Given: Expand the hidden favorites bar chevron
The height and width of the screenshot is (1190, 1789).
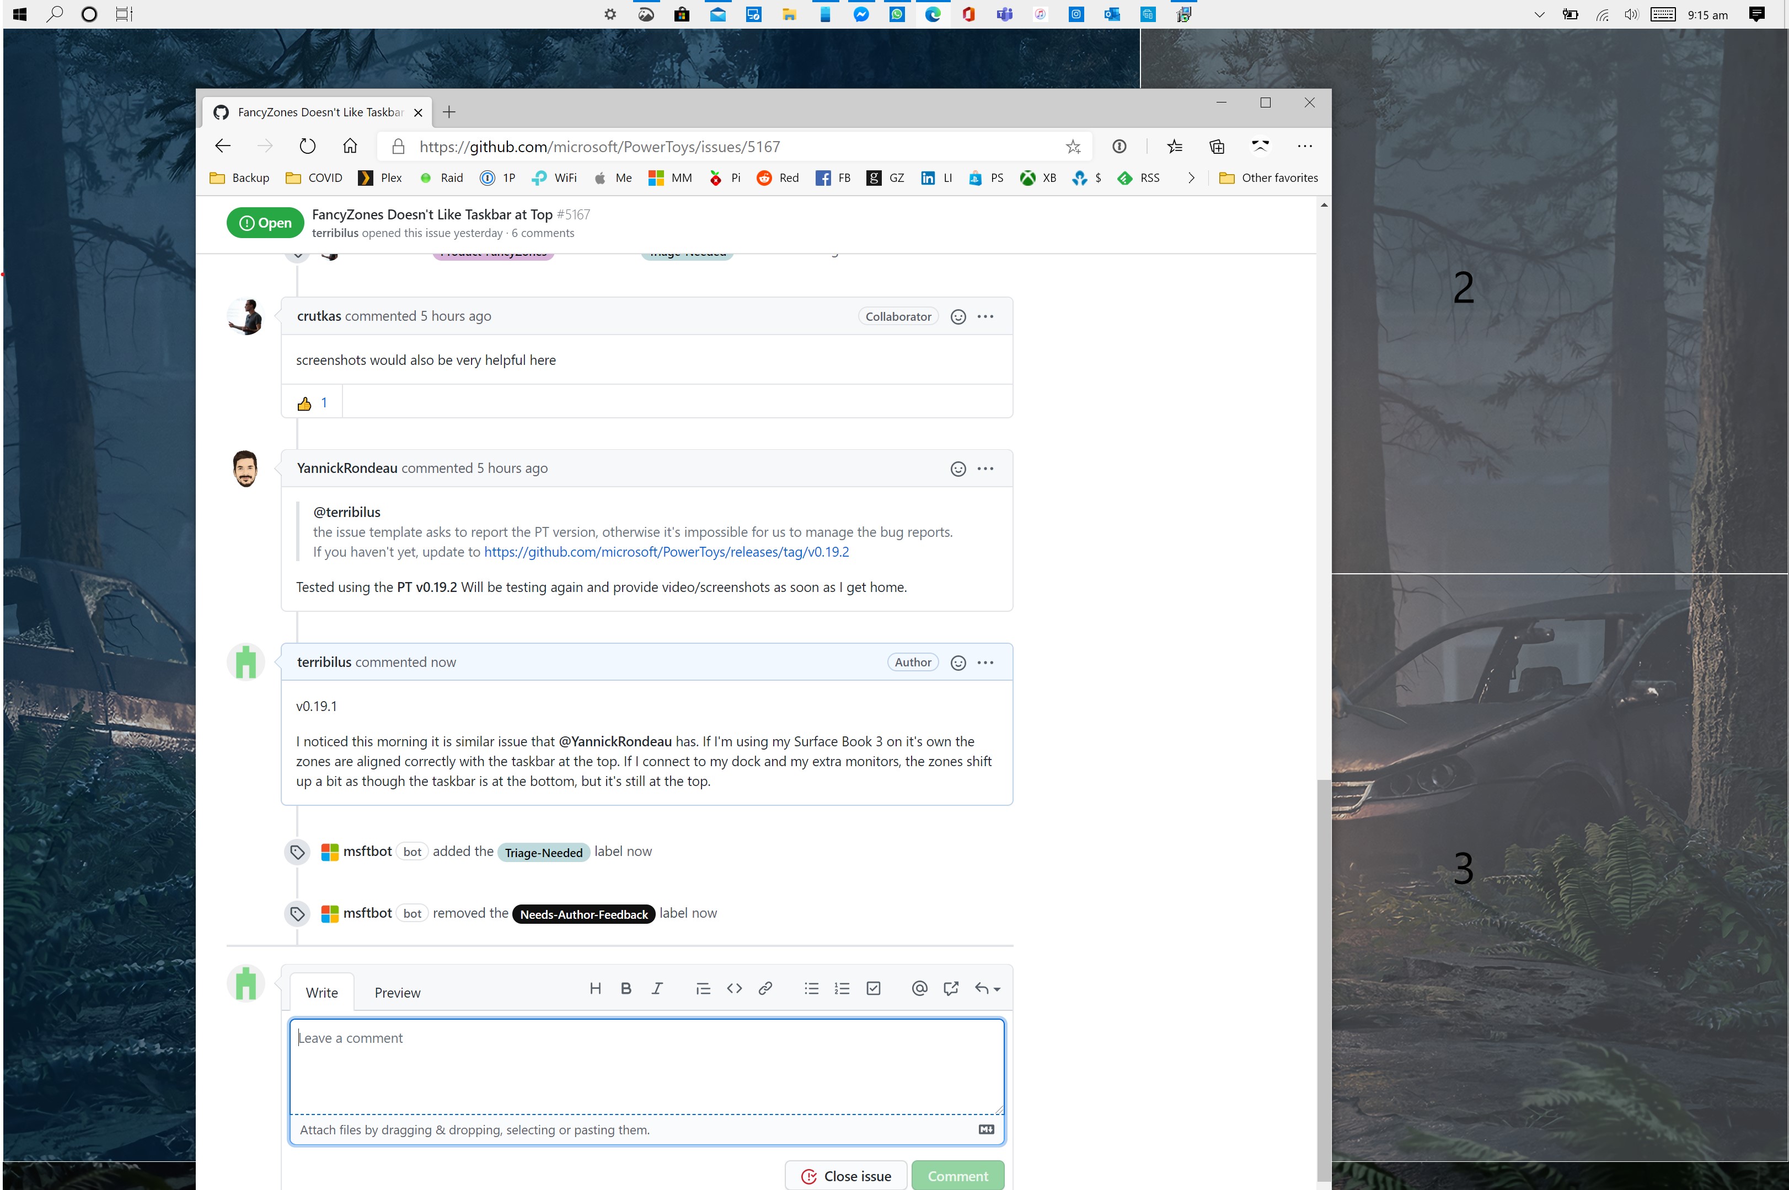Looking at the screenshot, I should coord(1191,177).
